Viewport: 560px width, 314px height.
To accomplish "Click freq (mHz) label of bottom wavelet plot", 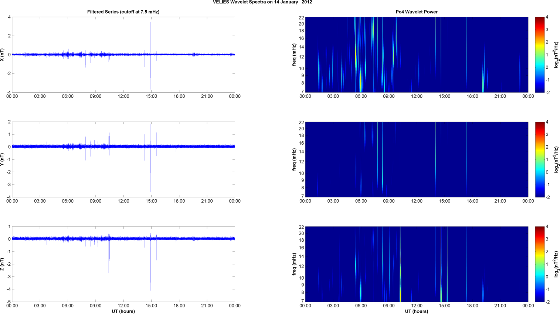I will pos(294,264).
